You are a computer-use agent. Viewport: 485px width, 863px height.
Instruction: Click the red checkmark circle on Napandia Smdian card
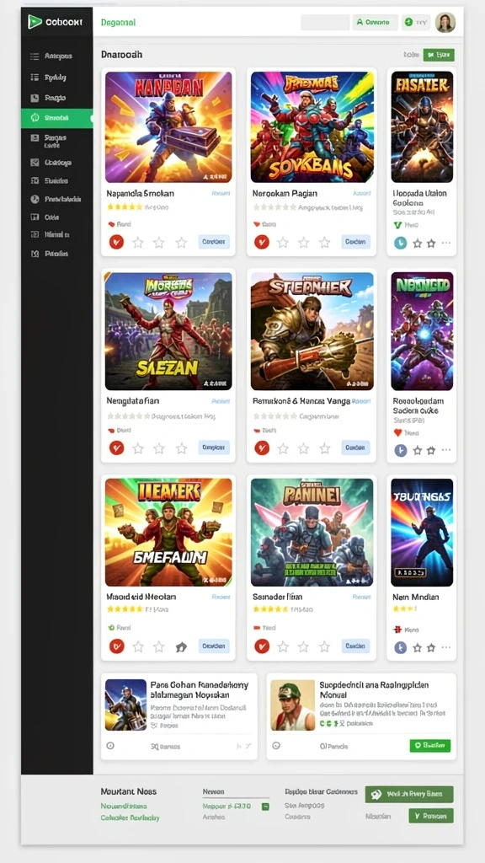pos(116,242)
